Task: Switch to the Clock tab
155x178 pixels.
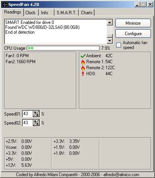Action: pos(31,13)
